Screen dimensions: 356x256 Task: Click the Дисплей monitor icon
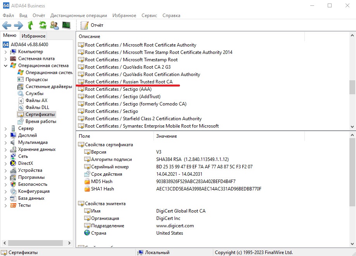pos(13,135)
